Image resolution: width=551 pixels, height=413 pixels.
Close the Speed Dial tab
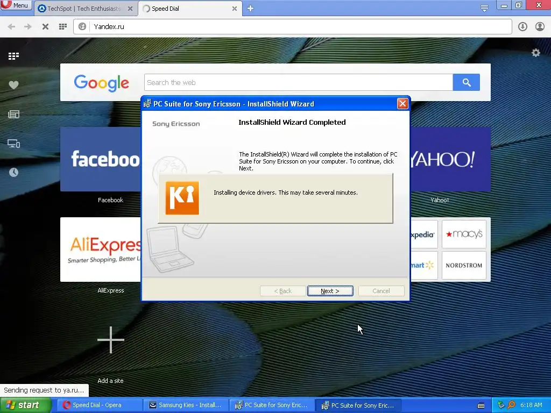235,9
